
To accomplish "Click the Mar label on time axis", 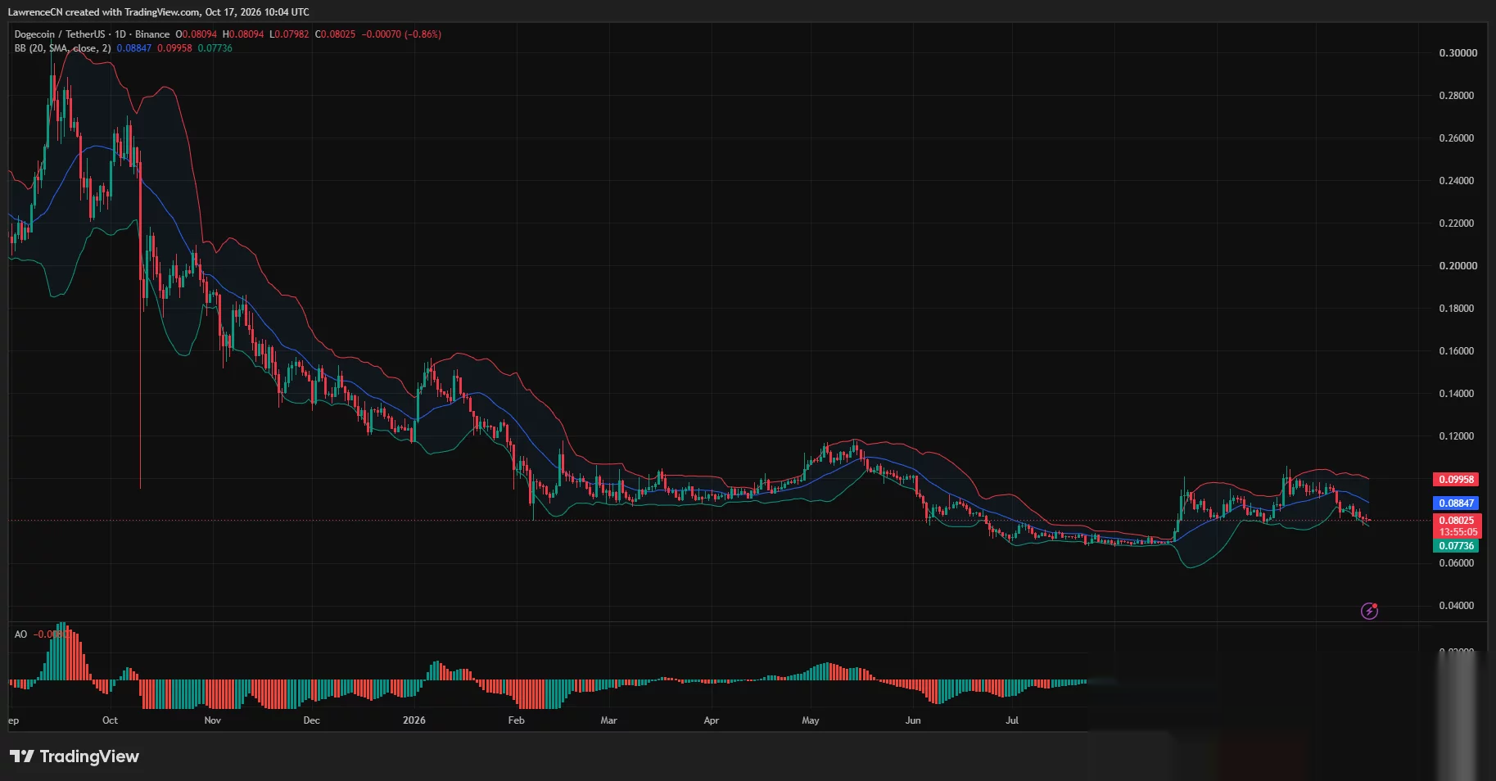I will pyautogui.click(x=608, y=720).
